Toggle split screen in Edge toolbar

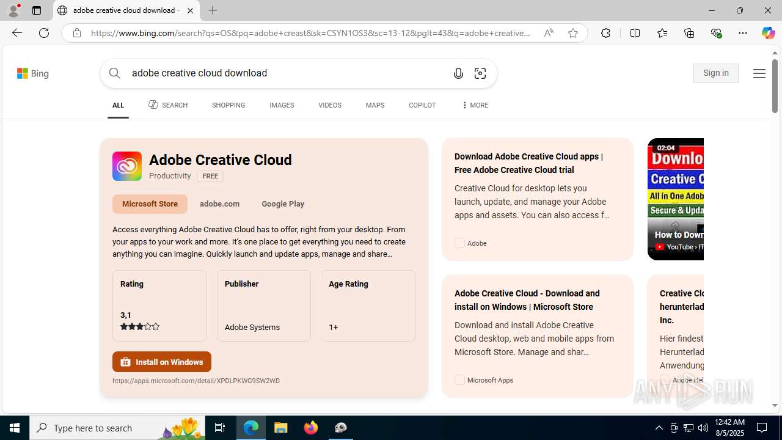click(635, 33)
